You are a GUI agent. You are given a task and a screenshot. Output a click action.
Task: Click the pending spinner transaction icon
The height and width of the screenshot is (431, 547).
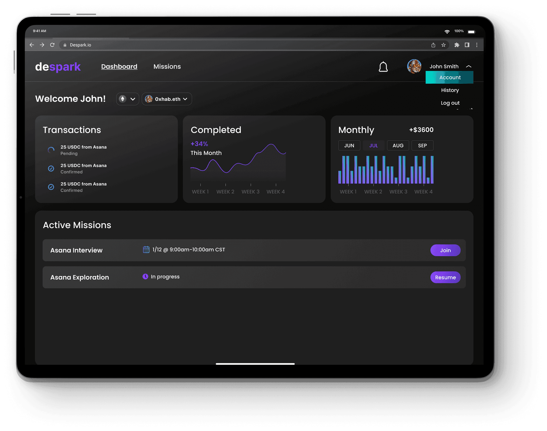click(51, 150)
